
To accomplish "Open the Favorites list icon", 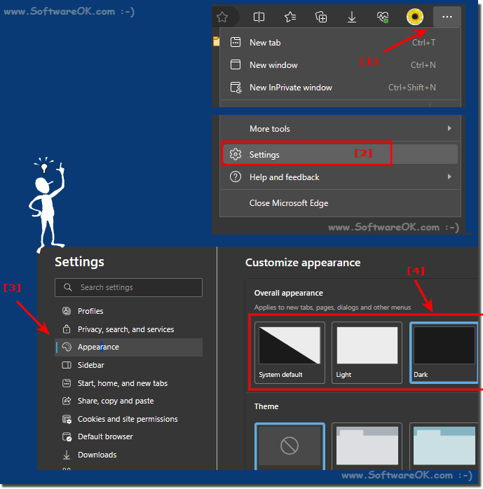I will [290, 17].
